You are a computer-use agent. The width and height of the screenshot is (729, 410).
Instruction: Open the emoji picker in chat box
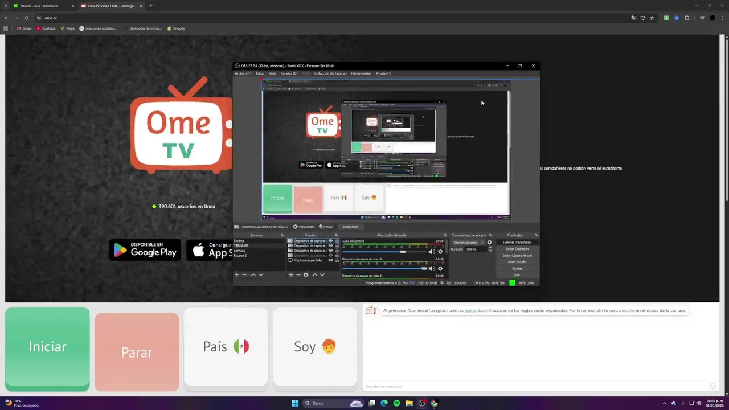[x=712, y=387]
